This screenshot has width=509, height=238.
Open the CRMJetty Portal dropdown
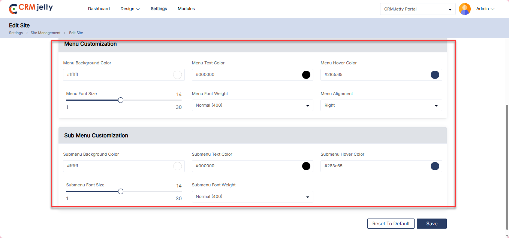[418, 9]
